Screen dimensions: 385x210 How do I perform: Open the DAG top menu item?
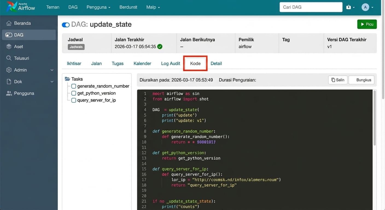(73, 7)
